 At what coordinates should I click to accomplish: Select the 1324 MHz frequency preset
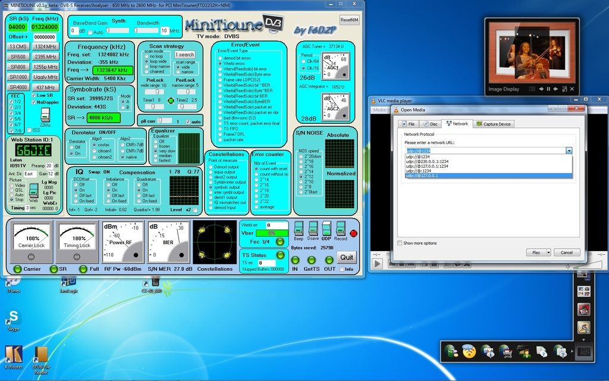(45, 46)
